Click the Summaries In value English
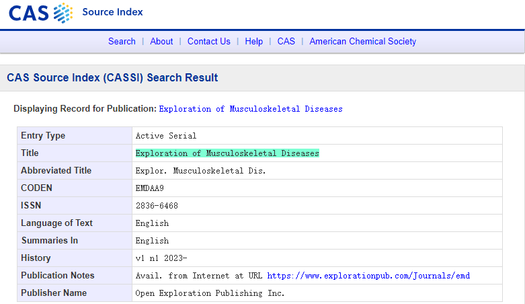Viewport: 525px width, 304px height. [152, 241]
